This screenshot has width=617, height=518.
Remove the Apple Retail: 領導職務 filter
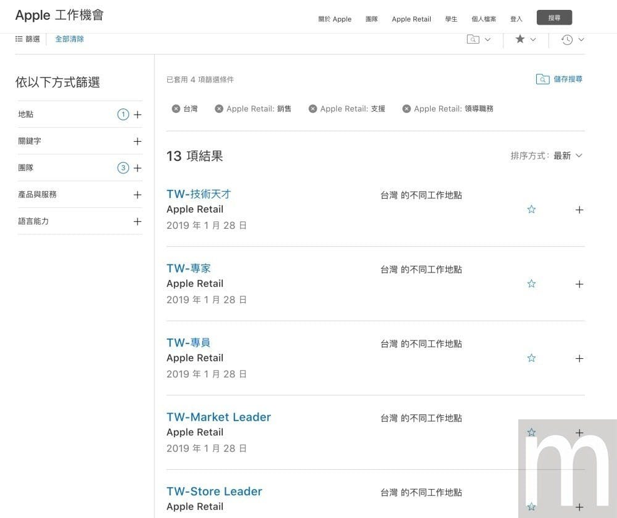pos(407,109)
